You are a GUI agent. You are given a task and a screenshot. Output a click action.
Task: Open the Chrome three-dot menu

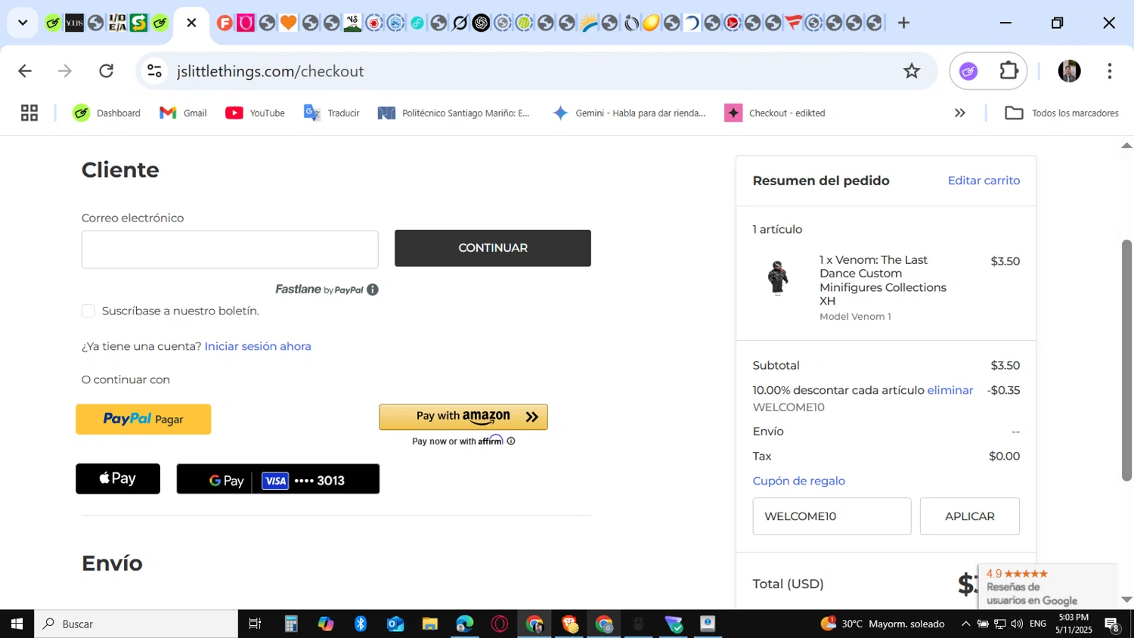click(1109, 71)
